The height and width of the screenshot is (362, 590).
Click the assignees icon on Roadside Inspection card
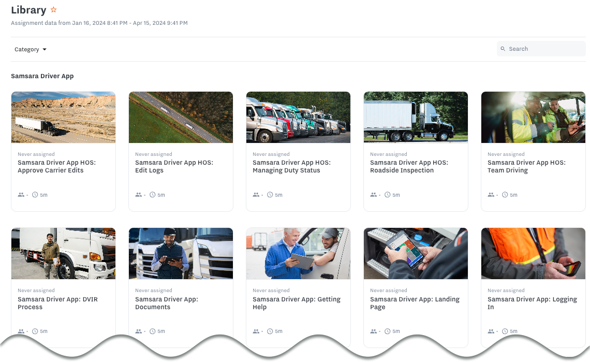click(373, 195)
